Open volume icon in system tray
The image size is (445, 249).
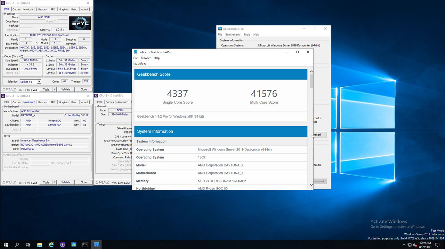point(415,245)
